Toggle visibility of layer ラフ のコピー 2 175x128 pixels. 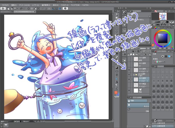click(x=129, y=70)
